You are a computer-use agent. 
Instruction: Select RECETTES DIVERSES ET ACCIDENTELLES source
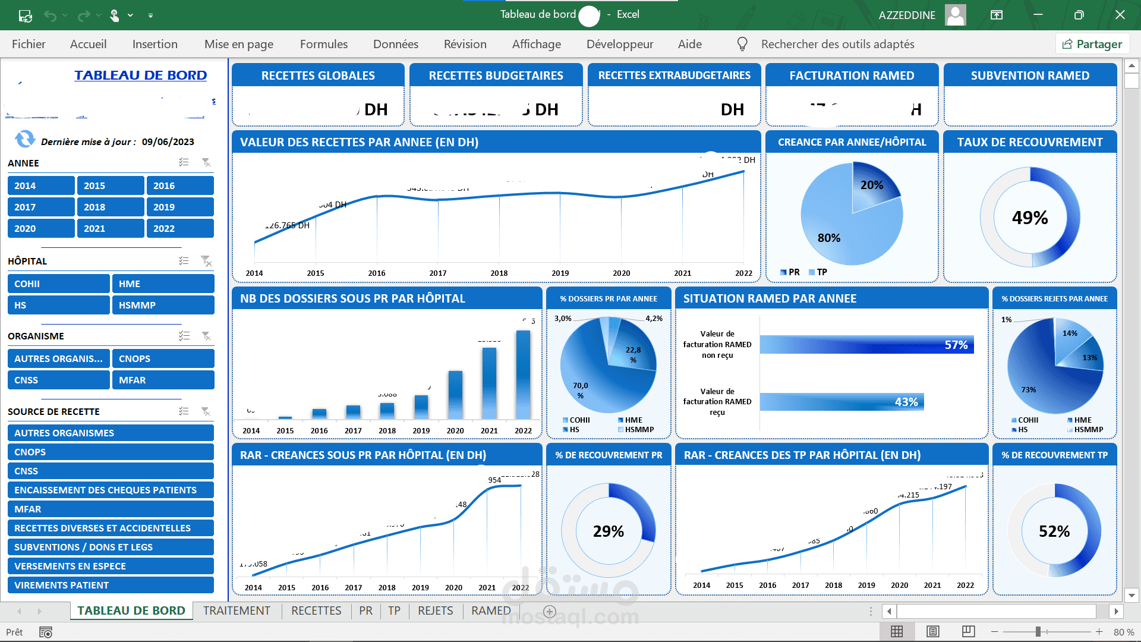pyautogui.click(x=111, y=528)
